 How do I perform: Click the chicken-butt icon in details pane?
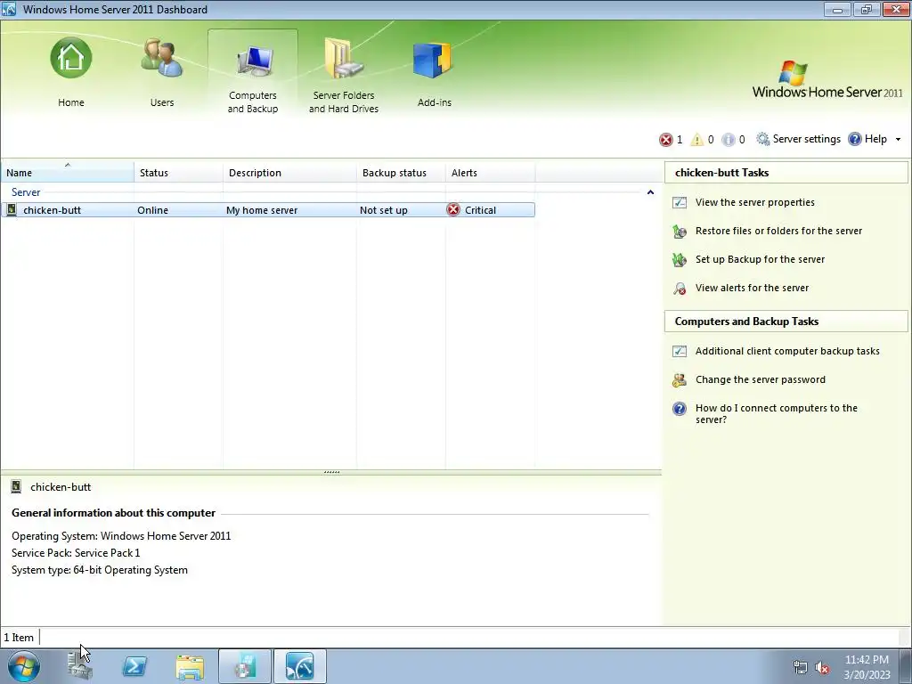pos(16,487)
